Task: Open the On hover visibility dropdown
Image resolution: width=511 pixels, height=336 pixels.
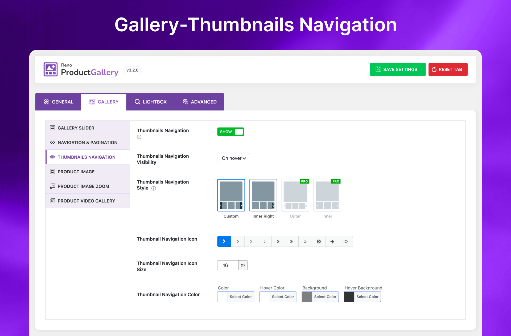Action: tap(234, 158)
